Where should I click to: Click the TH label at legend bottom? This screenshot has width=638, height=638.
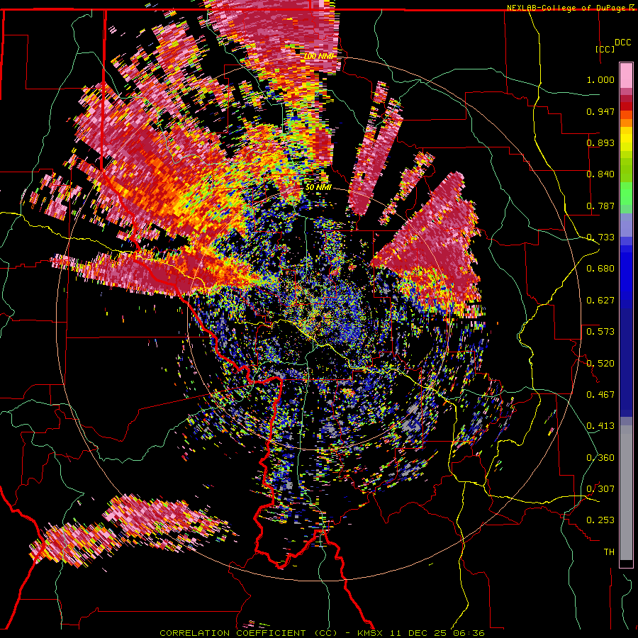pyautogui.click(x=609, y=552)
